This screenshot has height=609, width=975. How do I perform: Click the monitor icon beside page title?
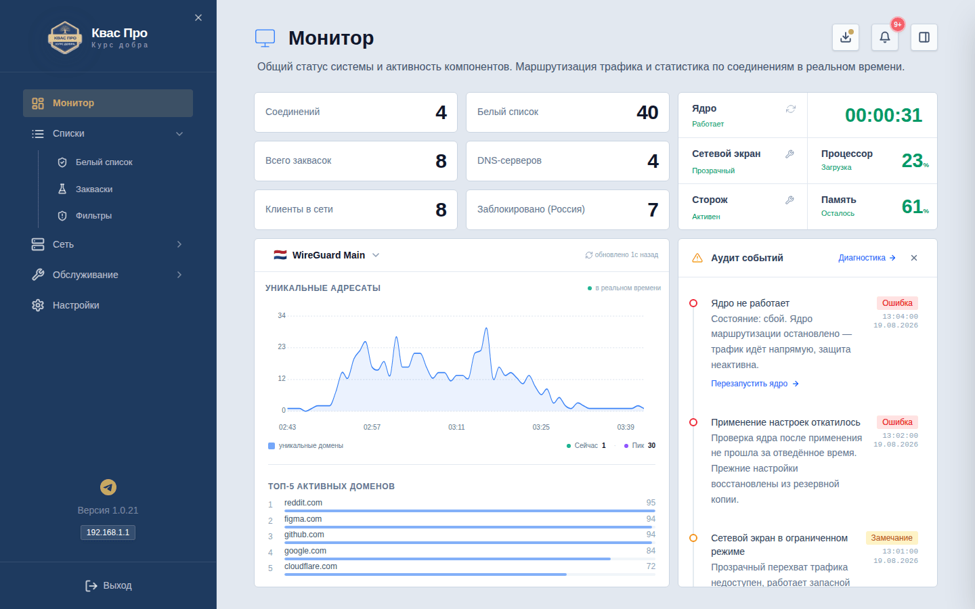[265, 38]
